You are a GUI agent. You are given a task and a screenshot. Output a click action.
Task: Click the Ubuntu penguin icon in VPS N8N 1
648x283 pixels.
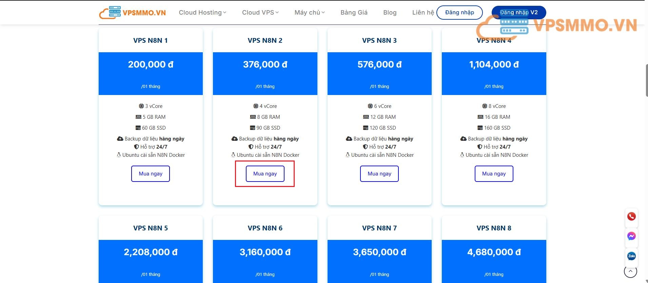pos(119,155)
